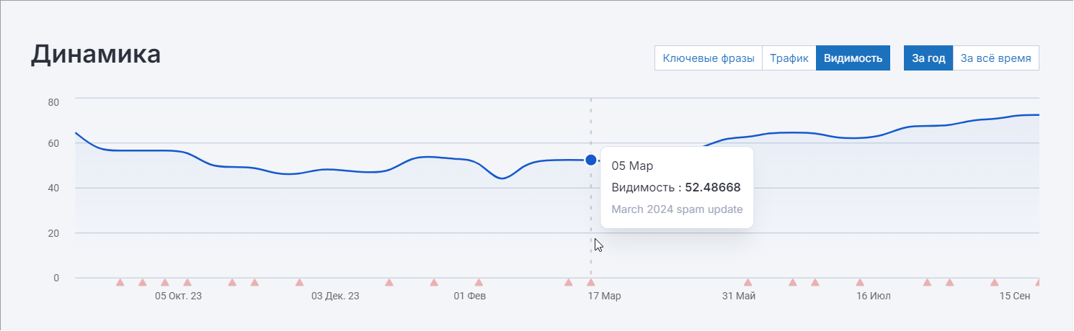Switch the period to За всё время
Image resolution: width=1074 pixels, height=331 pixels.
(x=995, y=58)
